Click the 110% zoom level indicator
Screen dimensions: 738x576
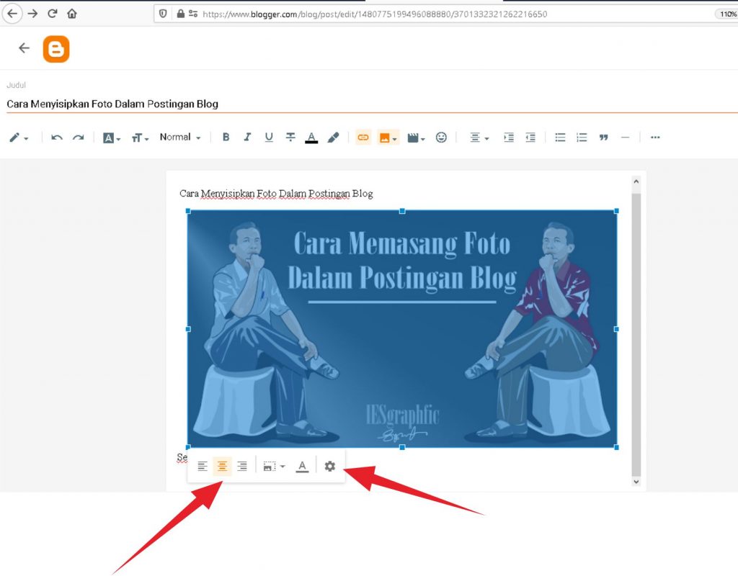(x=728, y=14)
